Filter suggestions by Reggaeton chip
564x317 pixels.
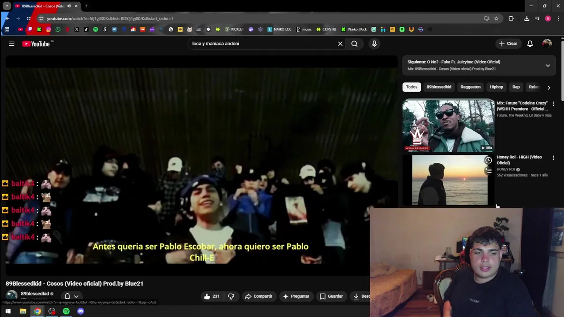click(471, 87)
